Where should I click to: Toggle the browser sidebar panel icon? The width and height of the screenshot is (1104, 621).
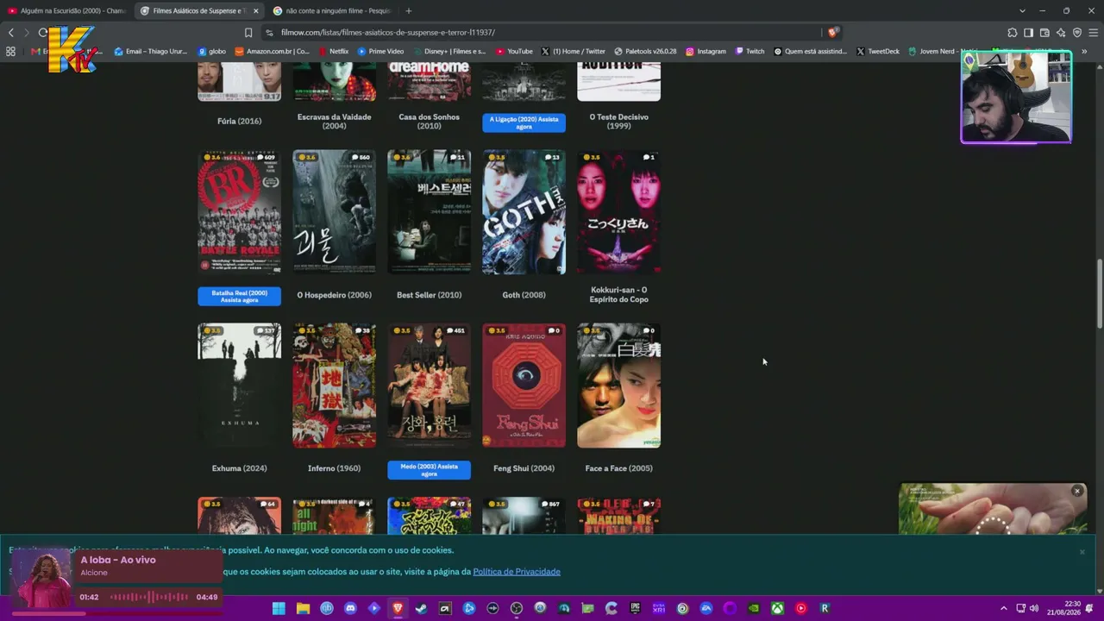point(1028,33)
